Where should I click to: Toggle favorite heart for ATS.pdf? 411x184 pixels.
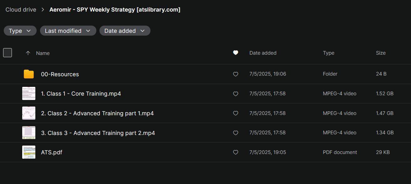[x=236, y=152]
